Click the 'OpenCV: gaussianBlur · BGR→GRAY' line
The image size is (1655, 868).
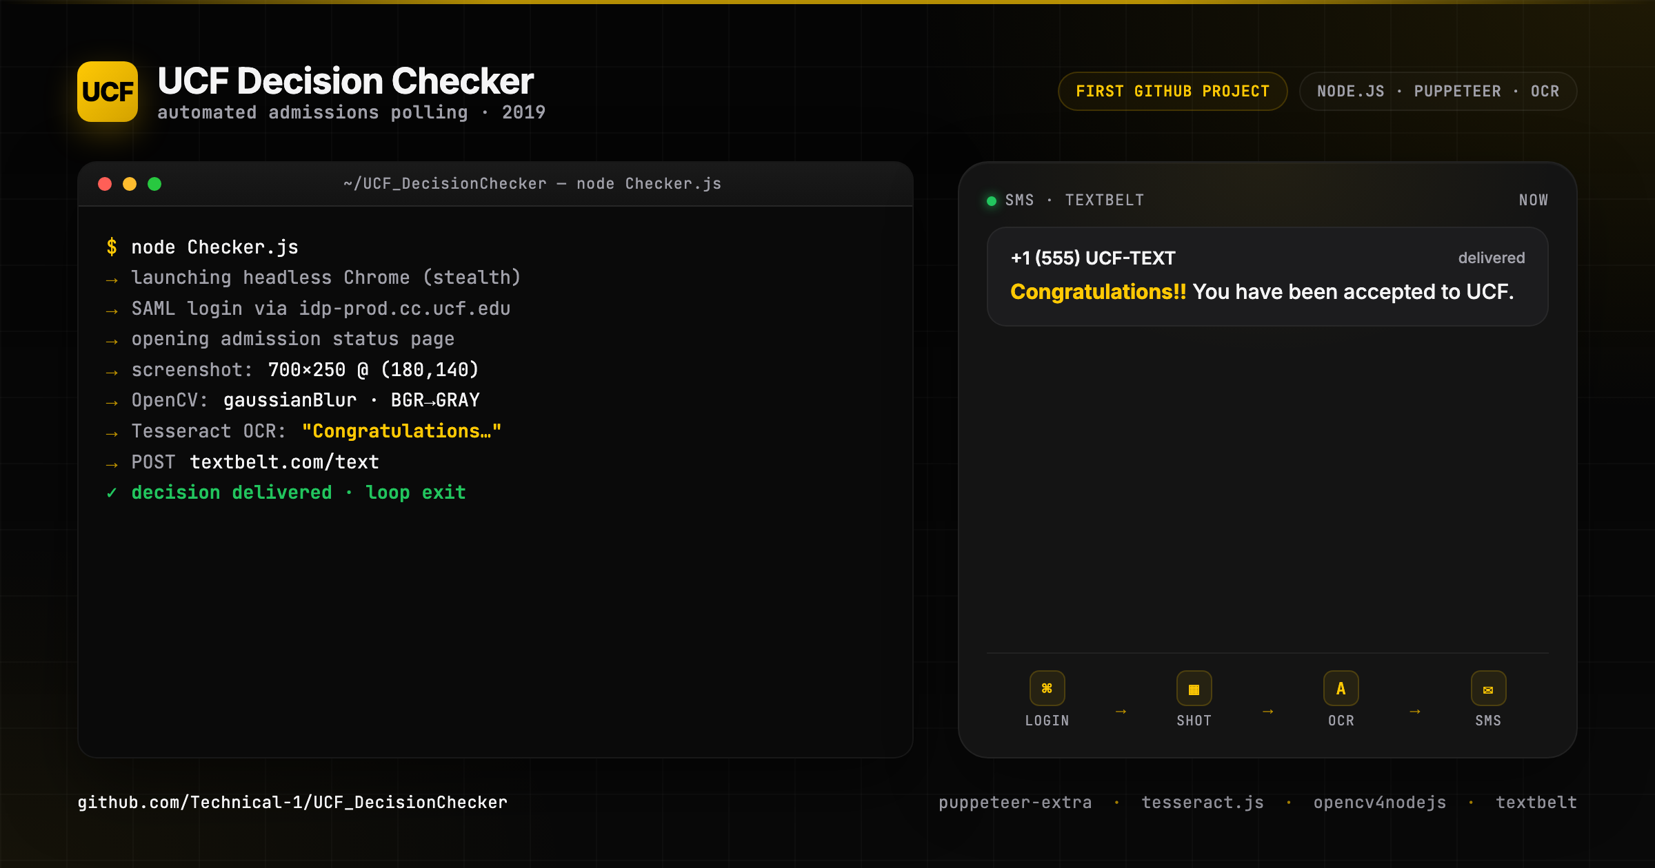click(293, 400)
